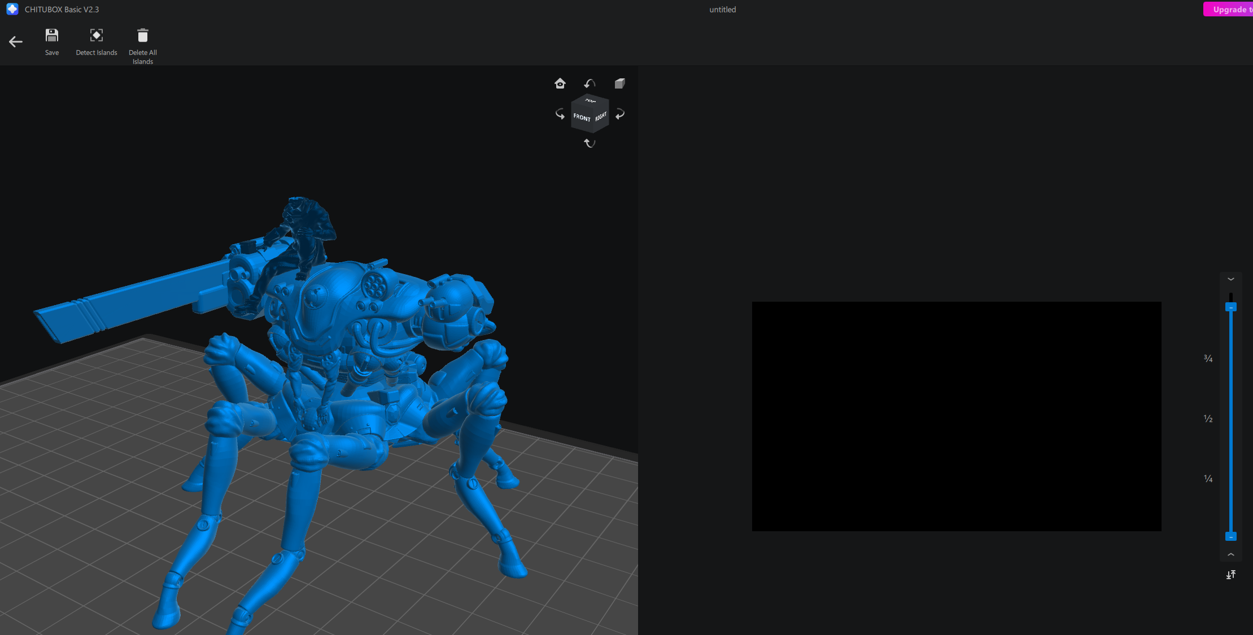This screenshot has height=635, width=1253.
Task: Select the TOP face of the view cube
Action: click(x=590, y=102)
